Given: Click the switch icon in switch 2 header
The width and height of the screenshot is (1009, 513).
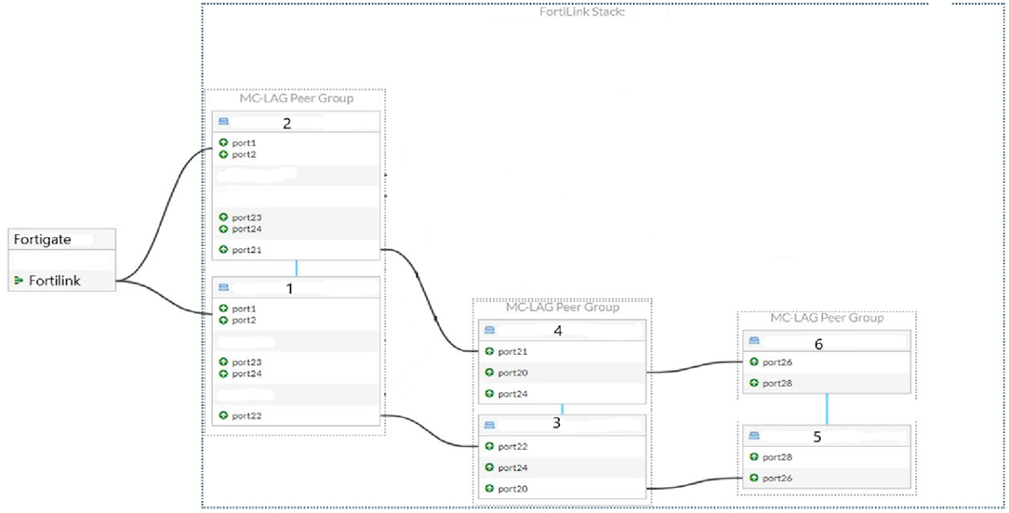Looking at the screenshot, I should click(224, 121).
